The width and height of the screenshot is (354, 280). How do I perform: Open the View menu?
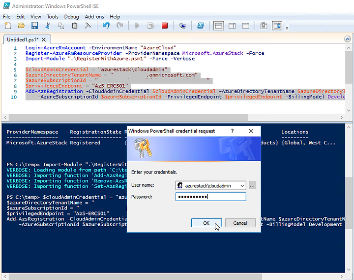pos(36,17)
